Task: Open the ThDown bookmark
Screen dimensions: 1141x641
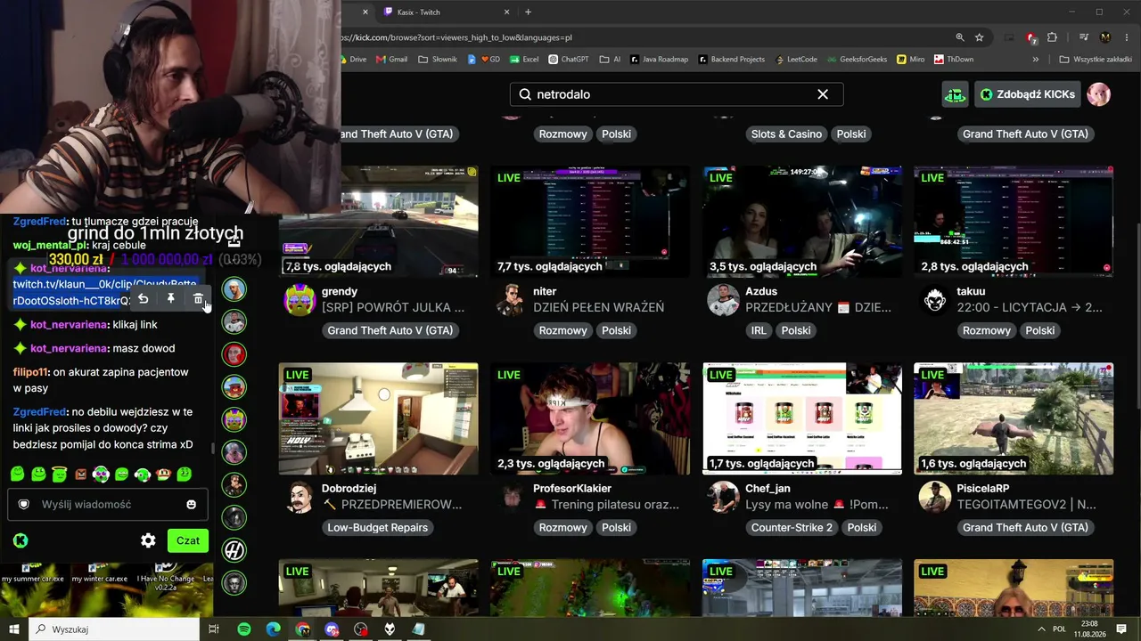Action: click(x=954, y=60)
